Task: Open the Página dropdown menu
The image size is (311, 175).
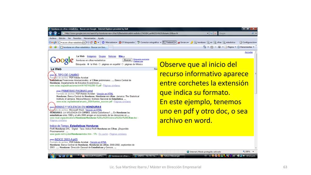Action: [230, 47]
